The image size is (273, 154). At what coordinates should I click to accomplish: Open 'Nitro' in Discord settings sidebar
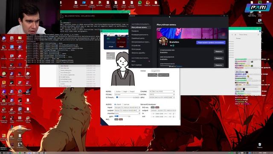pyautogui.click(x=134, y=61)
